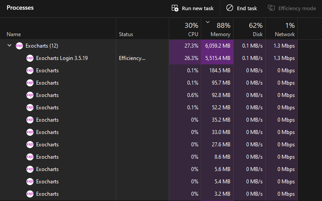Click the 26.3% CPU value

(x=191, y=58)
